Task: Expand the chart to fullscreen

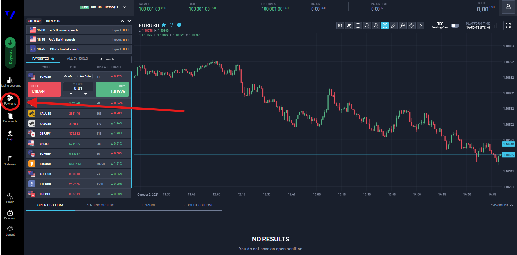Action: click(508, 25)
